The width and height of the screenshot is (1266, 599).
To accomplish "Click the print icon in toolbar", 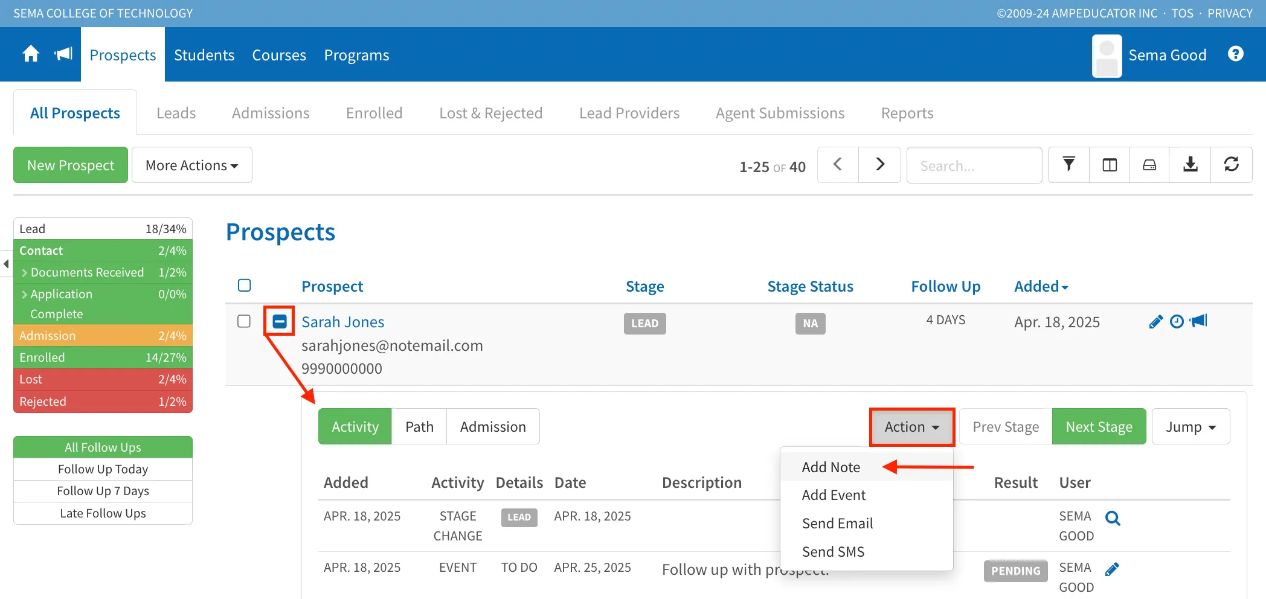I will pos(1149,164).
